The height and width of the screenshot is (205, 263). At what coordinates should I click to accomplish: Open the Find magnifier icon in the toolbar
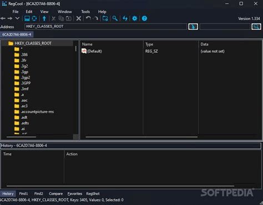(115, 18)
